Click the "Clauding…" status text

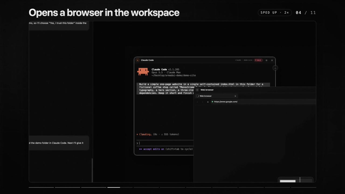coord(145,134)
